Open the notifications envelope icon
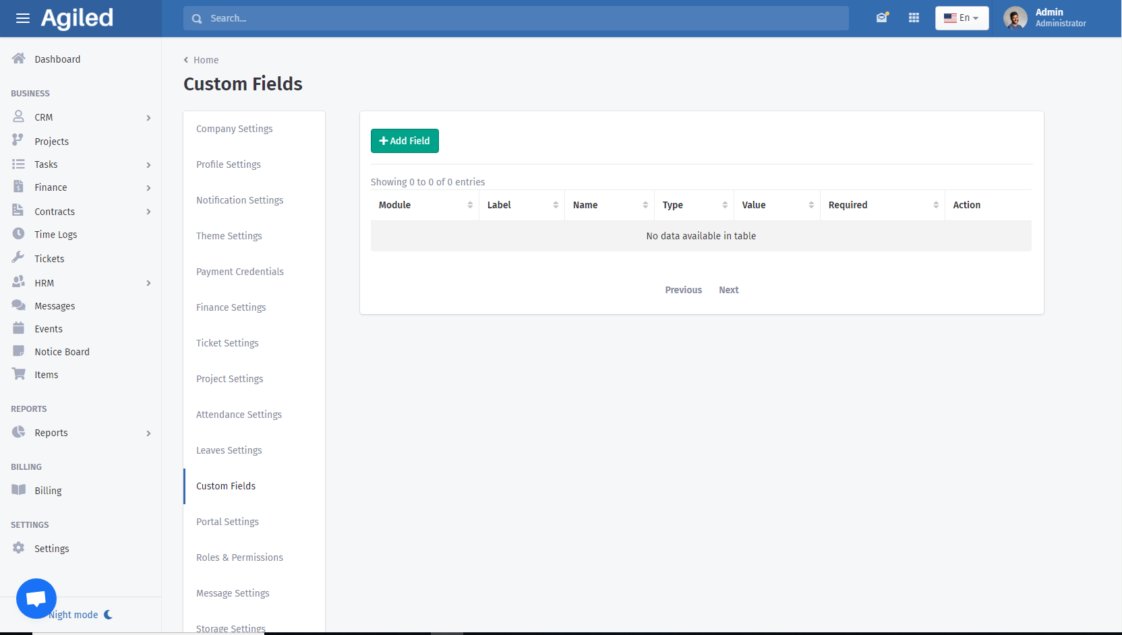 (x=882, y=18)
